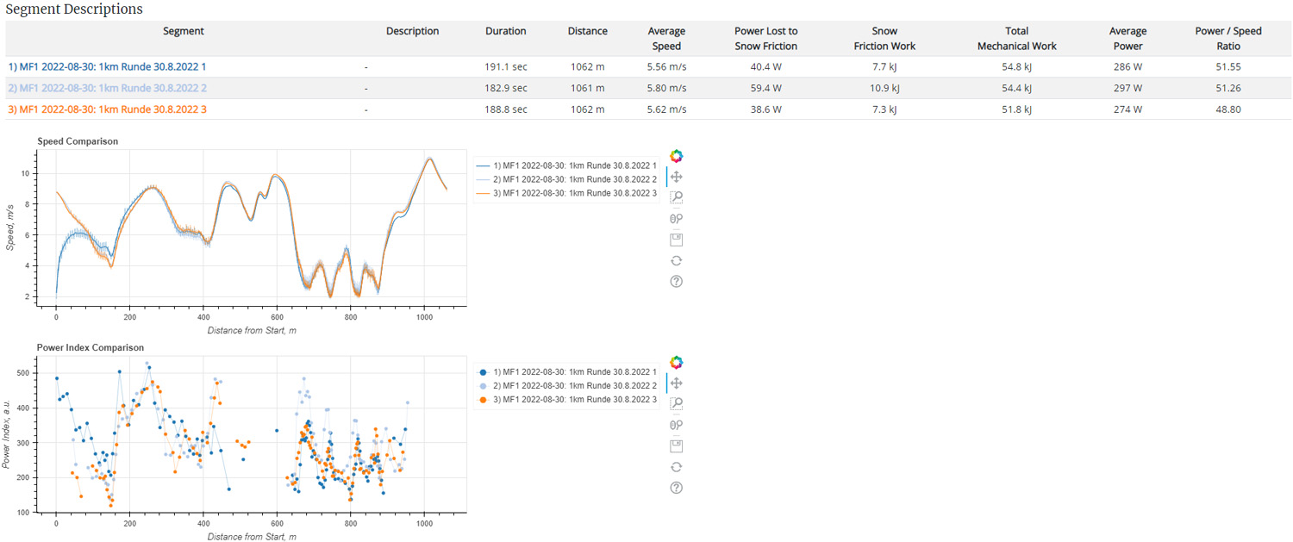Click the 'Segment Descriptions' heading
This screenshot has height=542, width=1293.
[75, 9]
